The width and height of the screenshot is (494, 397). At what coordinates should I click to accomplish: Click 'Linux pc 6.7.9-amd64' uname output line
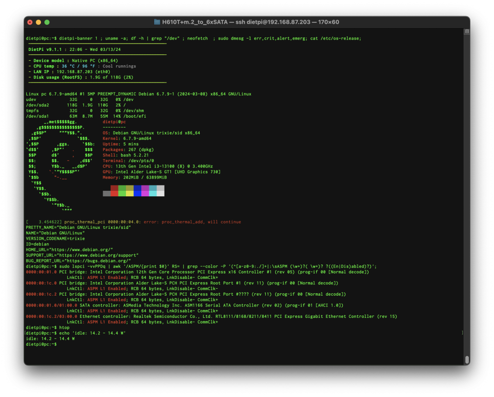139,94
